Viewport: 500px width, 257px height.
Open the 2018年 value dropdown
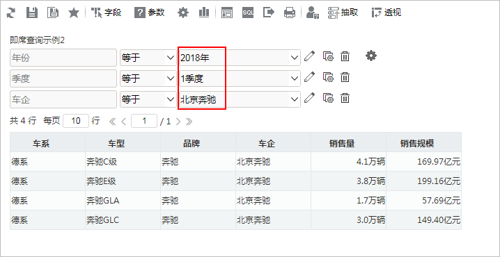coord(239,58)
